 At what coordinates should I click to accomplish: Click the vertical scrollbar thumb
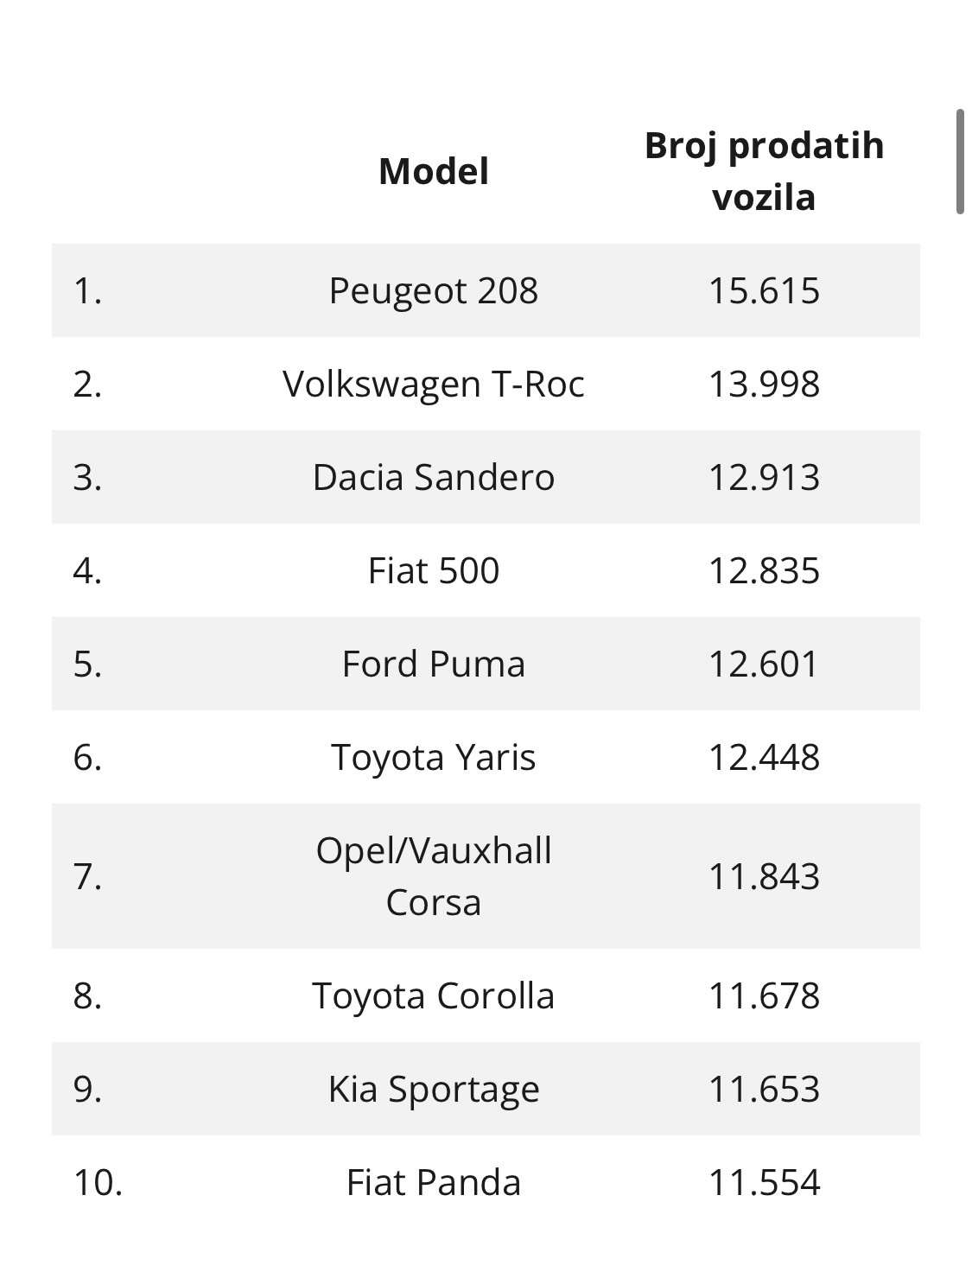(x=960, y=162)
